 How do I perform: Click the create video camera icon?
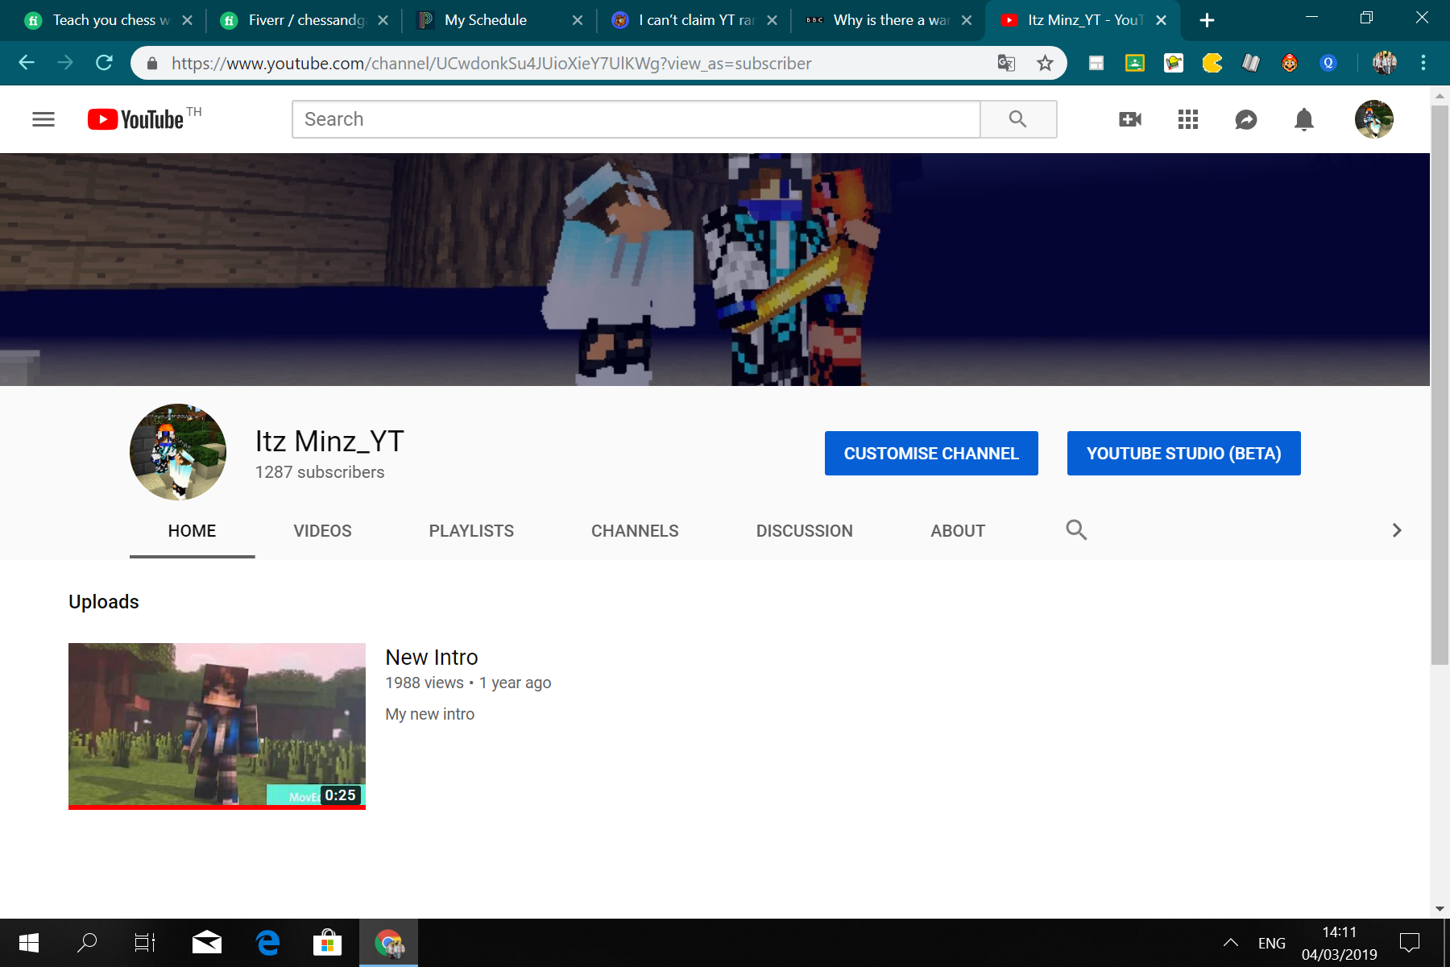pos(1130,119)
